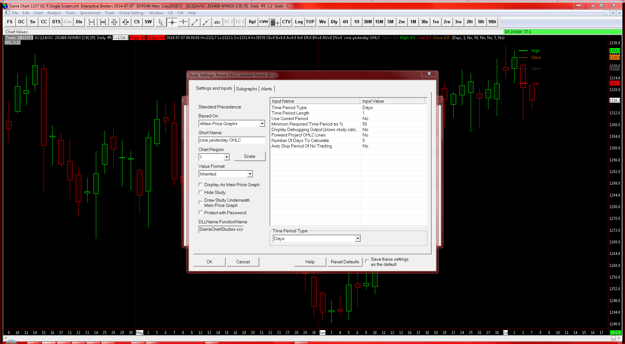Click the DLLName.FunctionName field
Image resolution: width=625 pixels, height=344 pixels.
click(x=221, y=229)
